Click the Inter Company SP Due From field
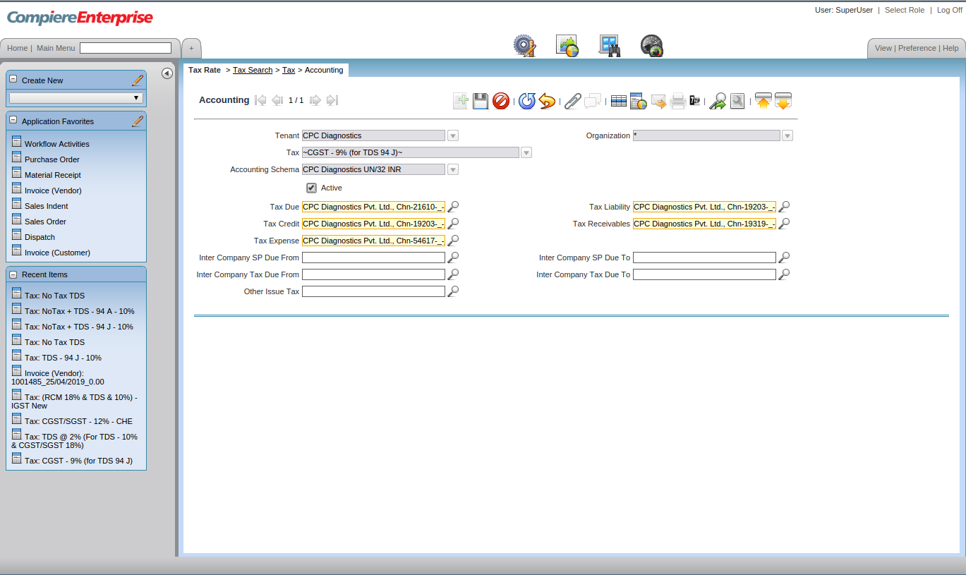The height and width of the screenshot is (575, 966). pyautogui.click(x=373, y=258)
